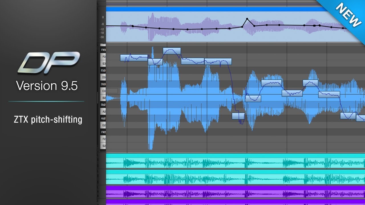Click the 0 dB scale label

click(103, 17)
